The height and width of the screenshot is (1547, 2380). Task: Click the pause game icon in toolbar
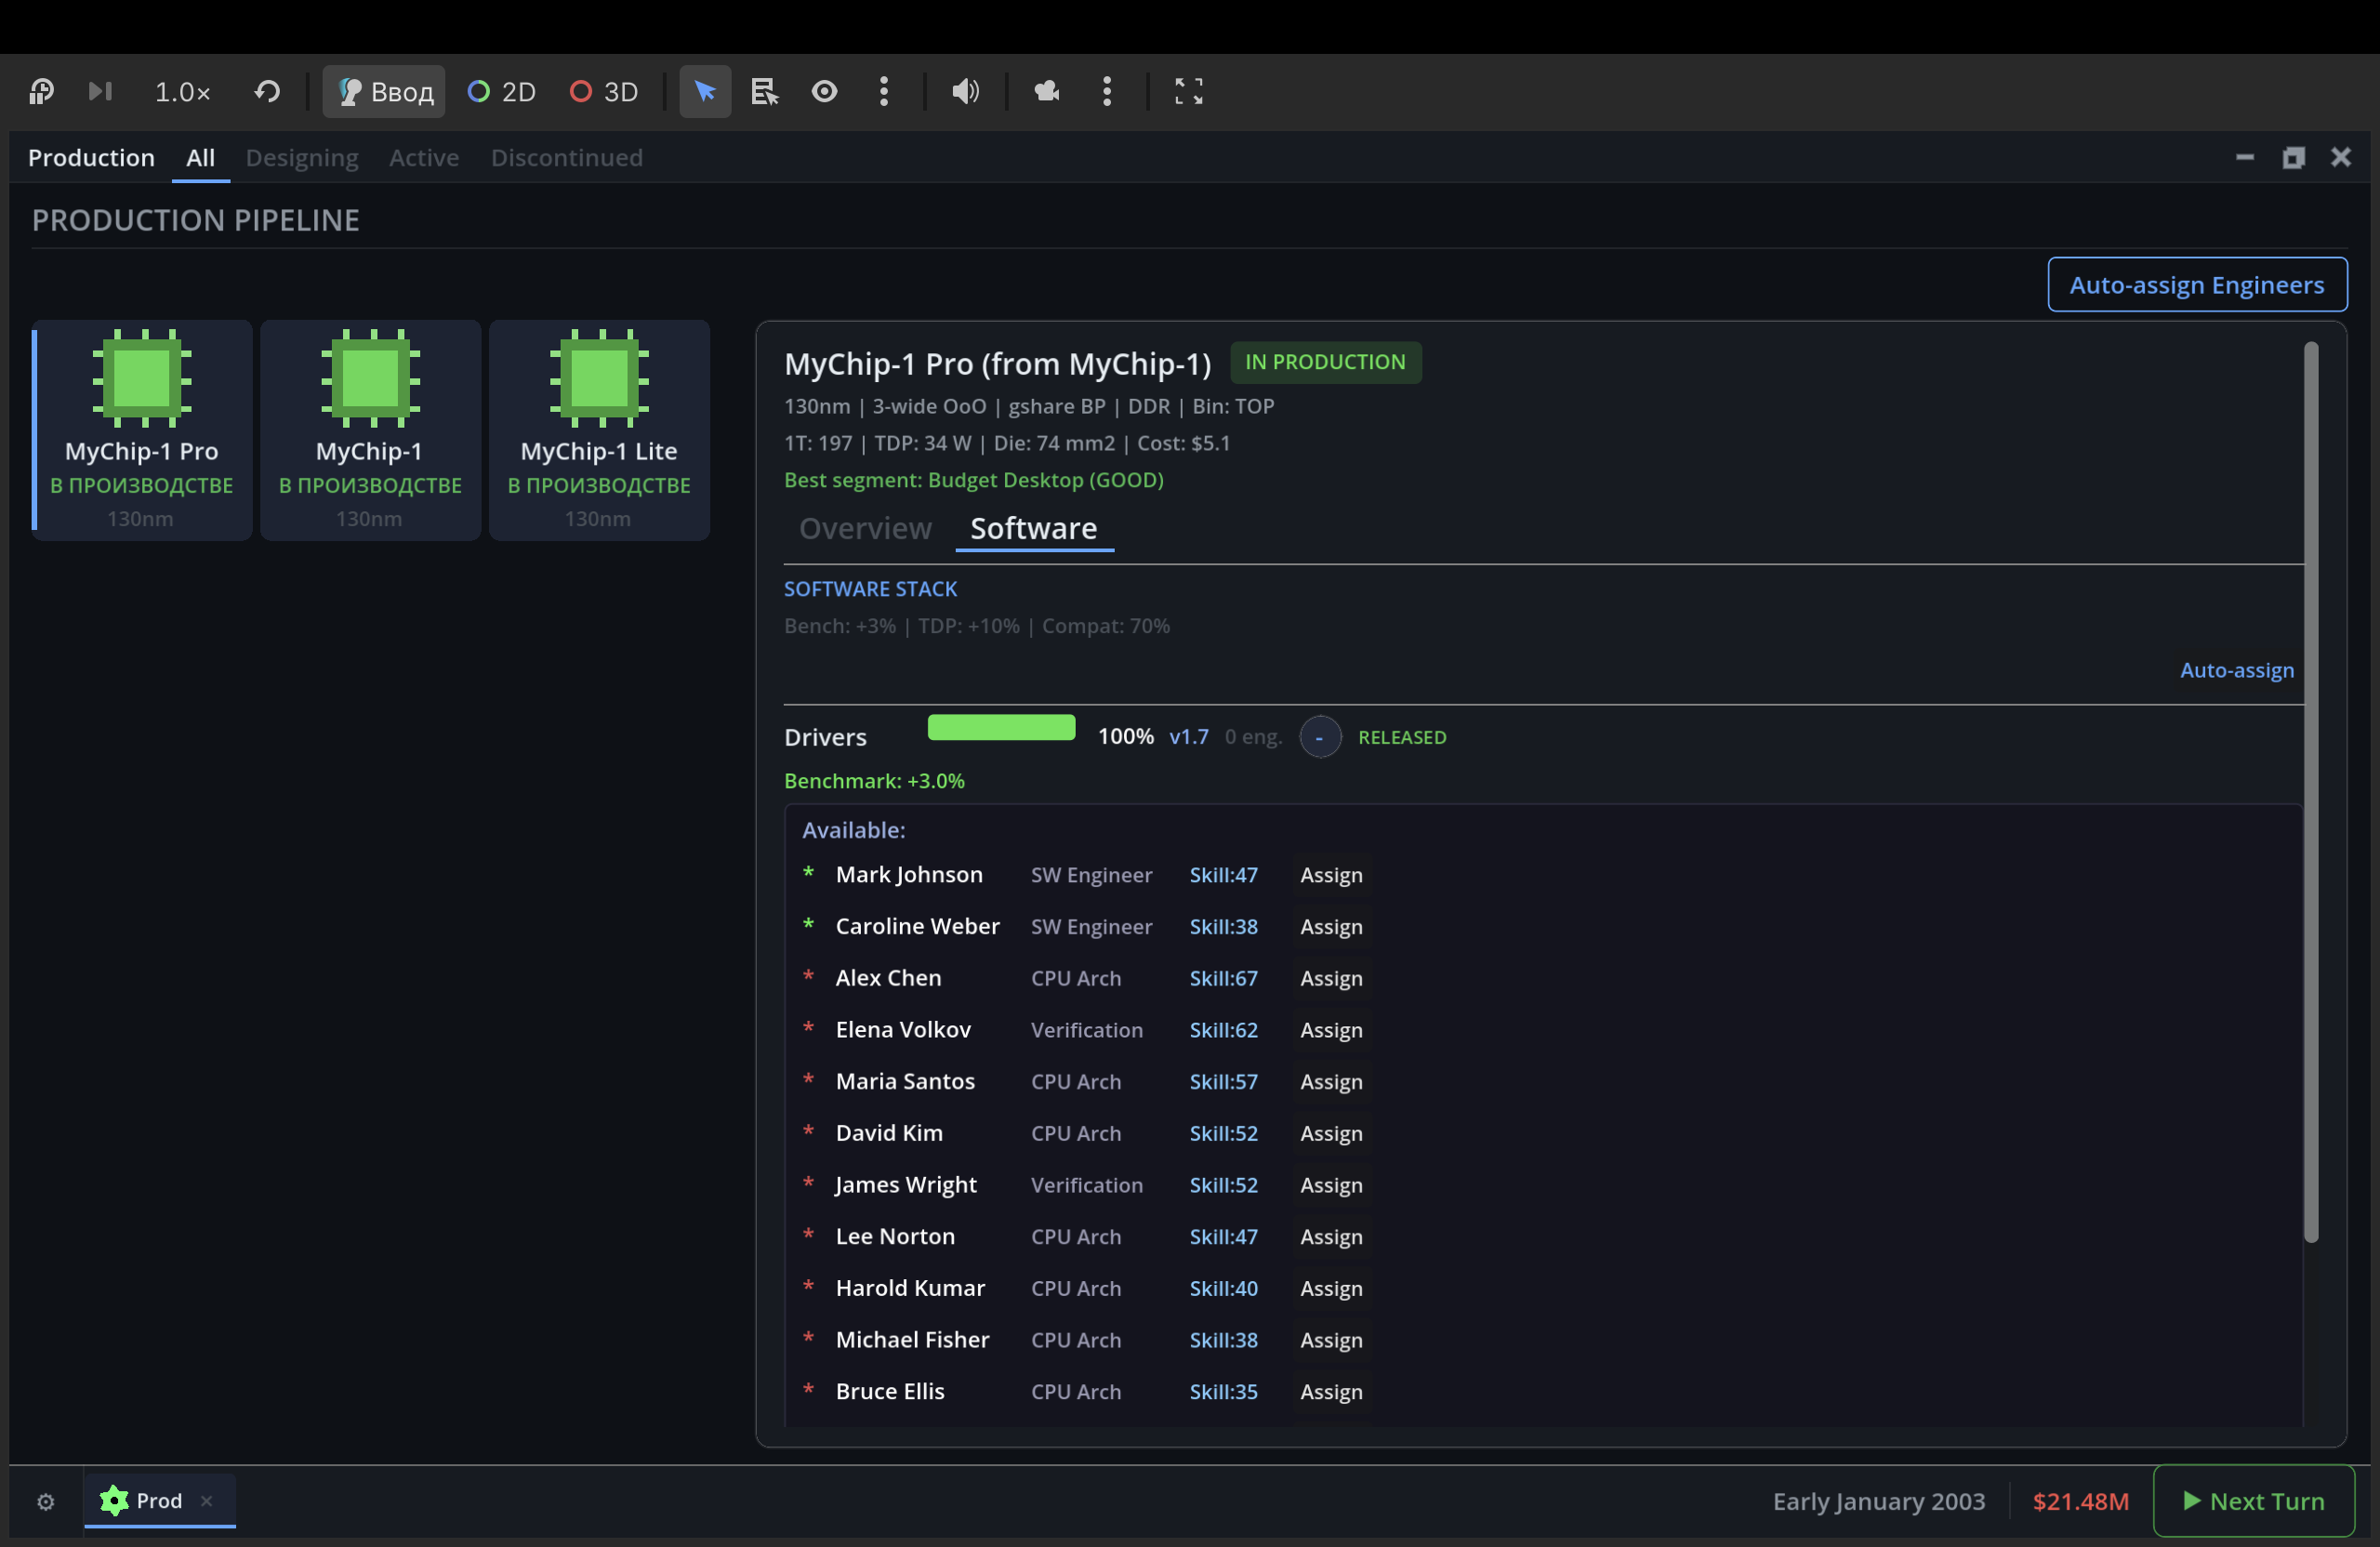click(41, 92)
